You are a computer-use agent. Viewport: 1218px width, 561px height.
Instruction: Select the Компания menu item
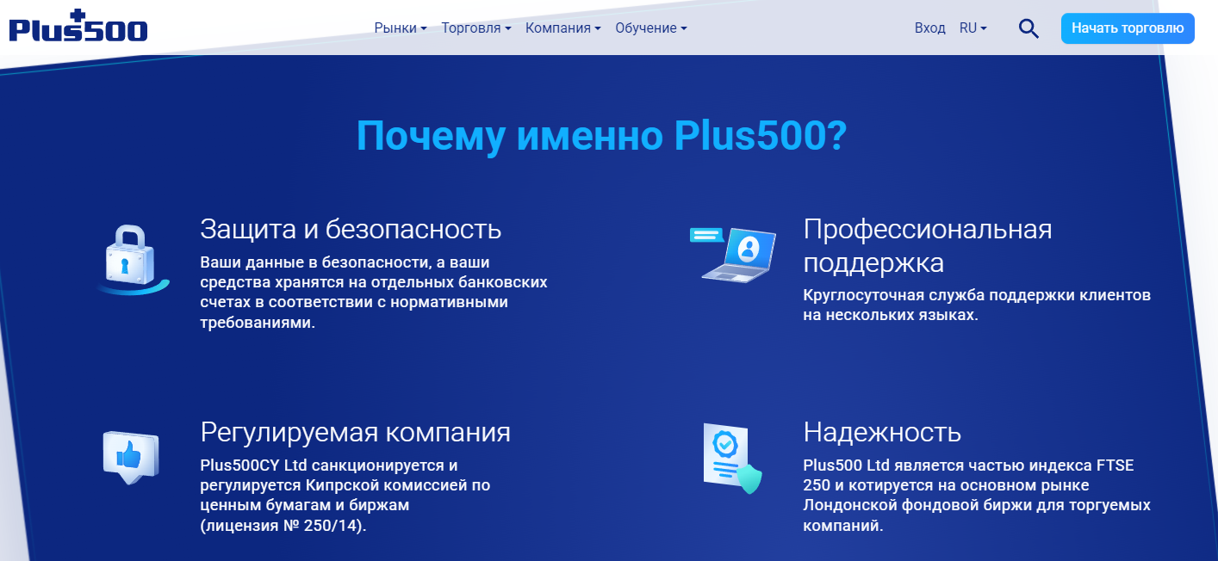point(562,28)
